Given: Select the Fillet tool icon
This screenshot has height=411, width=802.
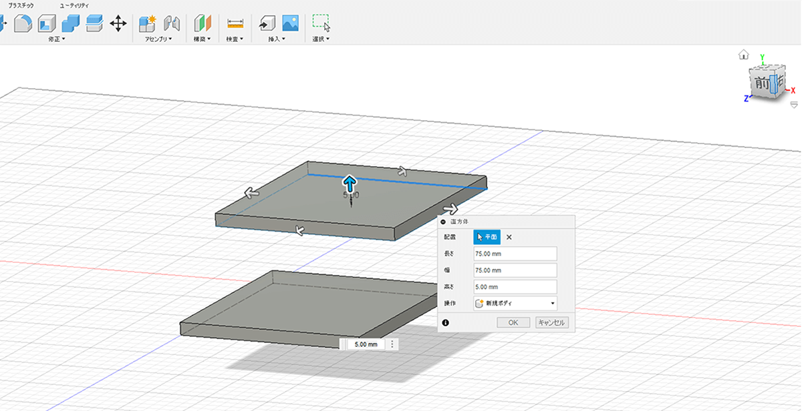Looking at the screenshot, I should click(x=23, y=24).
